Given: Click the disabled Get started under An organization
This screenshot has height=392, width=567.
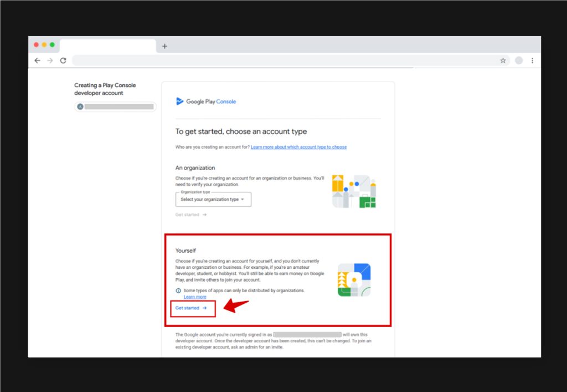Looking at the screenshot, I should coord(191,215).
